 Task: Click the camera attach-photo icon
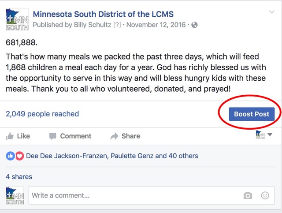click(248, 195)
